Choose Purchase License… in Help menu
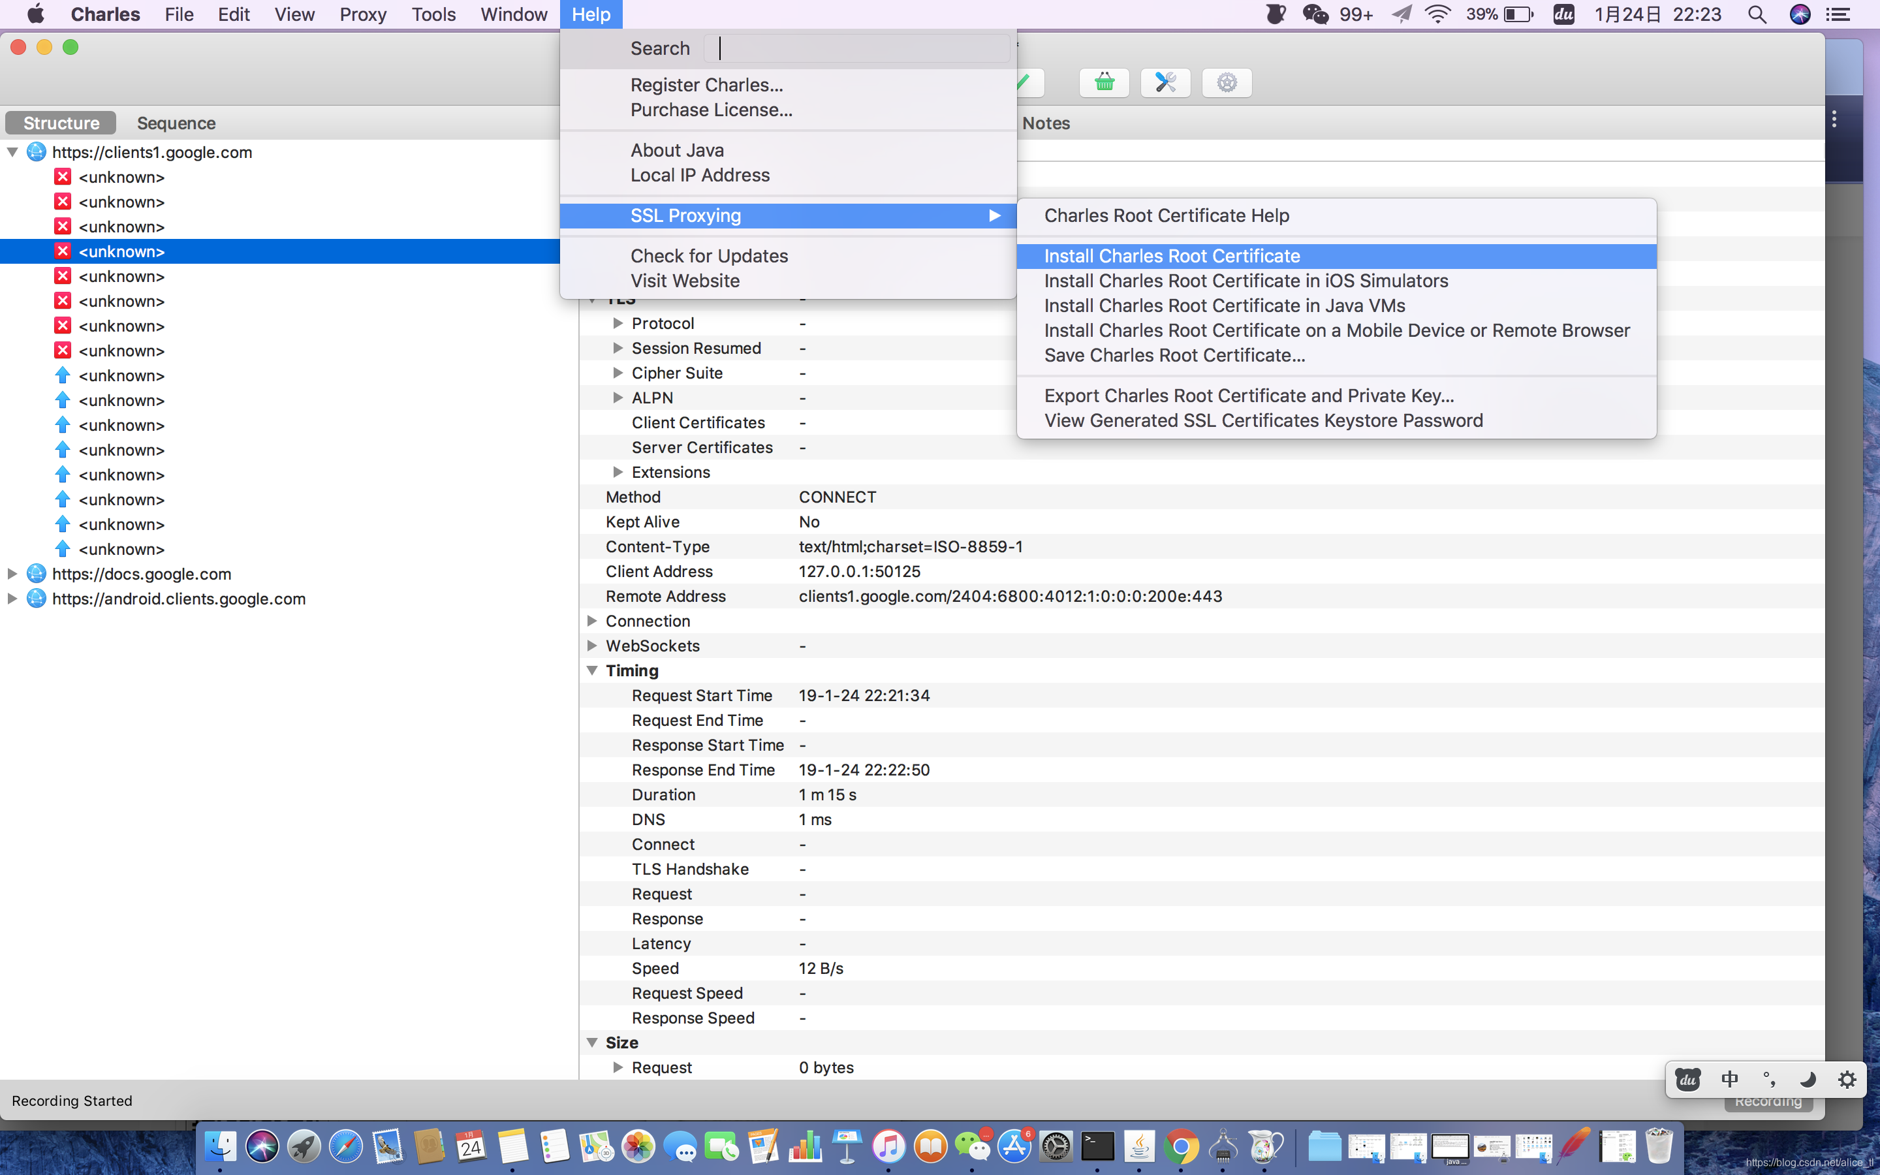1880x1175 pixels. pos(788,110)
